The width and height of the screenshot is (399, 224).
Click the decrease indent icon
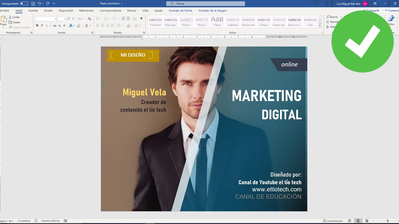click(123, 19)
